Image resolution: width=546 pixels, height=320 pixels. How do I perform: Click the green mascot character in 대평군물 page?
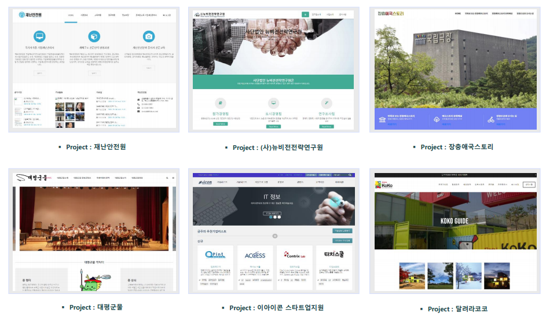[x=93, y=281]
